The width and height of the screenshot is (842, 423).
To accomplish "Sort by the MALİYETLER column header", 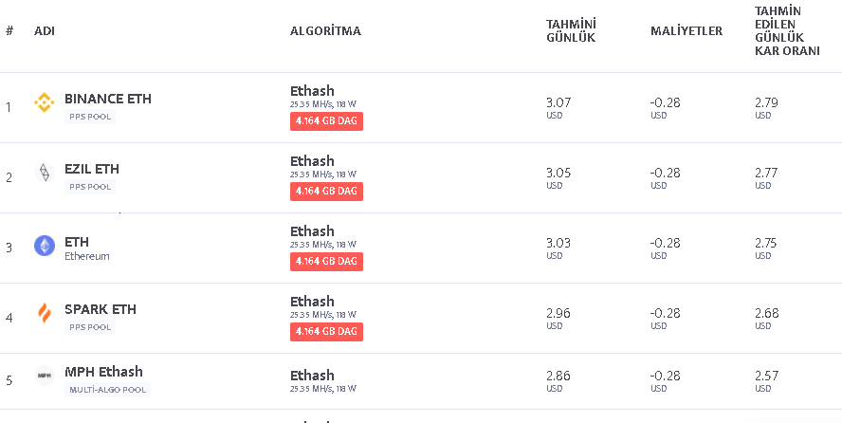I will click(686, 31).
